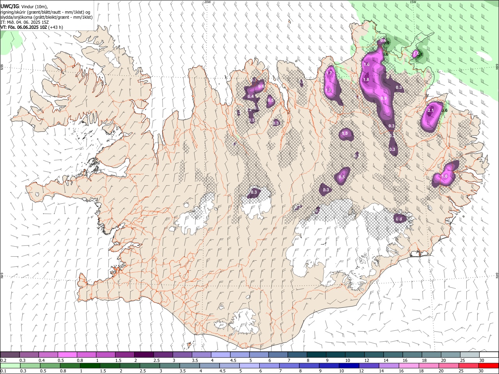The width and height of the screenshot is (499, 374).
Task: Pick the palest green 0.1–0.3 rain legend swatch
Action: 10,366
